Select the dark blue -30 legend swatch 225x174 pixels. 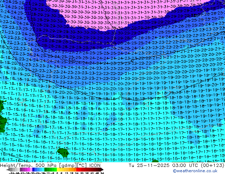coord(33,169)
